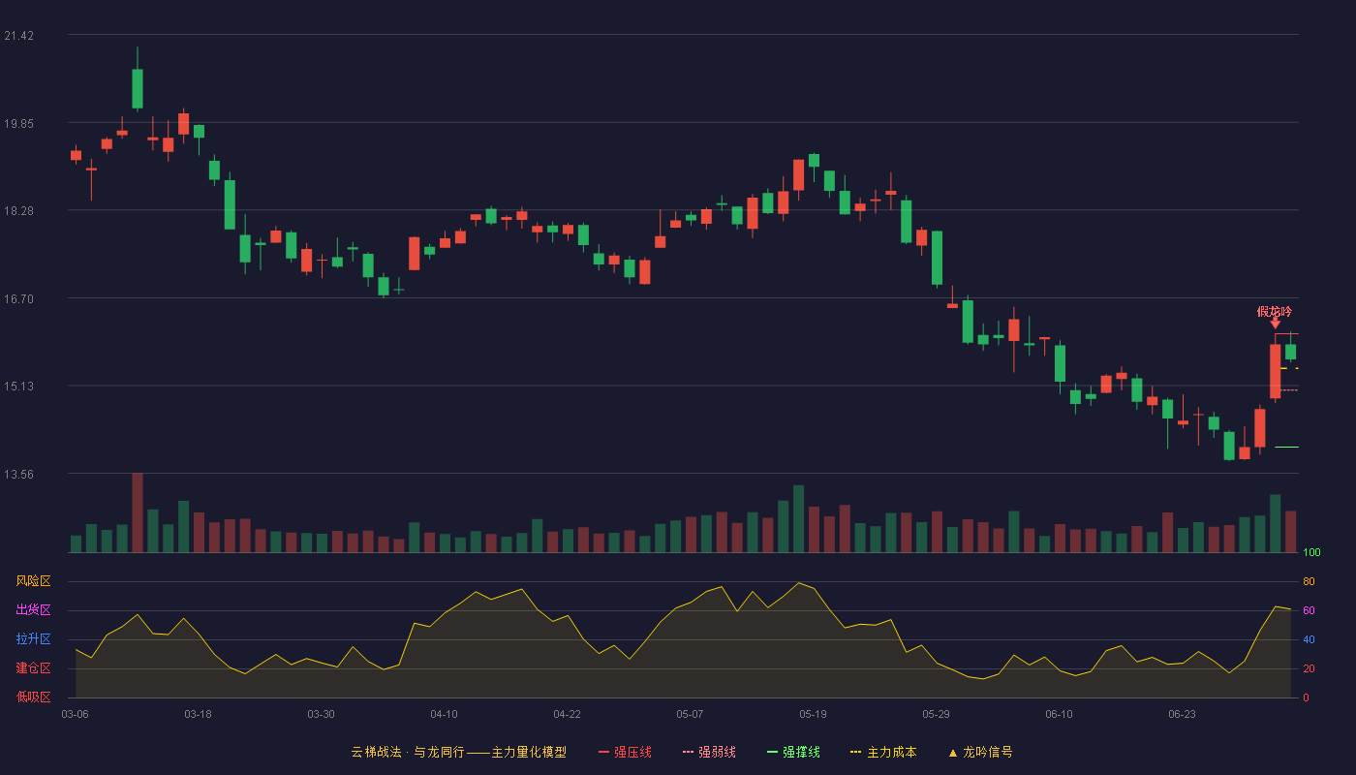
Task: Select the 建仓区 zone label
Action: click(34, 668)
